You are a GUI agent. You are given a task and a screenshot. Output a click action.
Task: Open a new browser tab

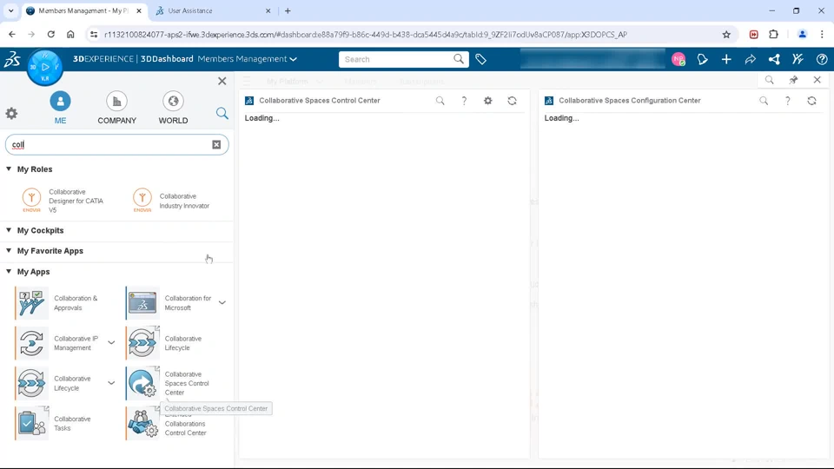pyautogui.click(x=288, y=10)
